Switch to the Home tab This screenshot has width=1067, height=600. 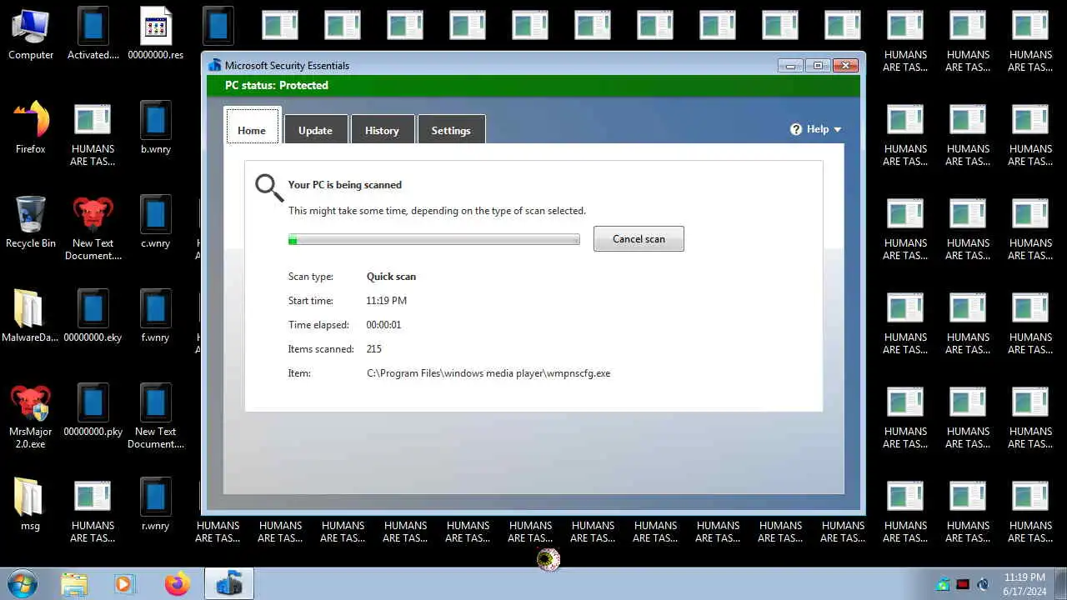coord(252,130)
